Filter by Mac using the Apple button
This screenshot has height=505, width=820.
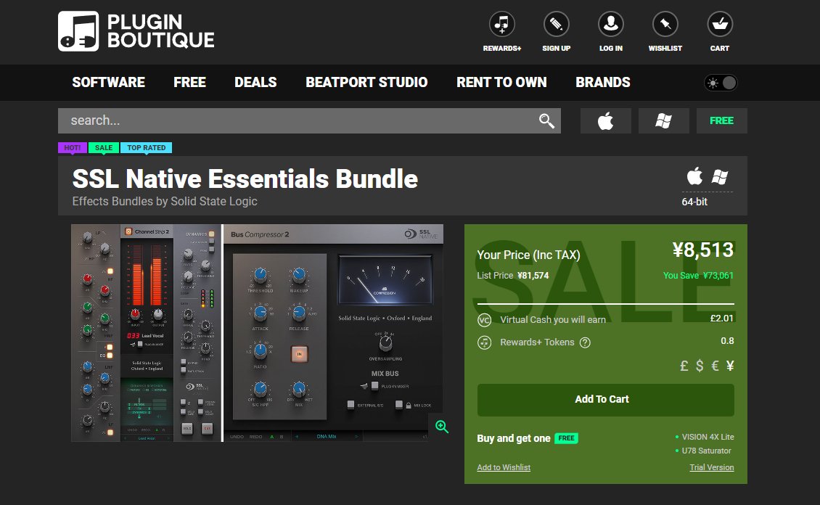(x=606, y=120)
